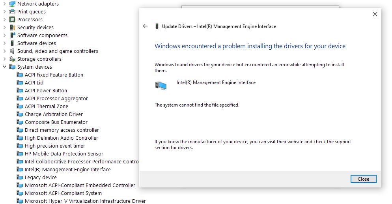The image size is (392, 204).
Task: Click the Security devices key icon
Action: (12, 28)
